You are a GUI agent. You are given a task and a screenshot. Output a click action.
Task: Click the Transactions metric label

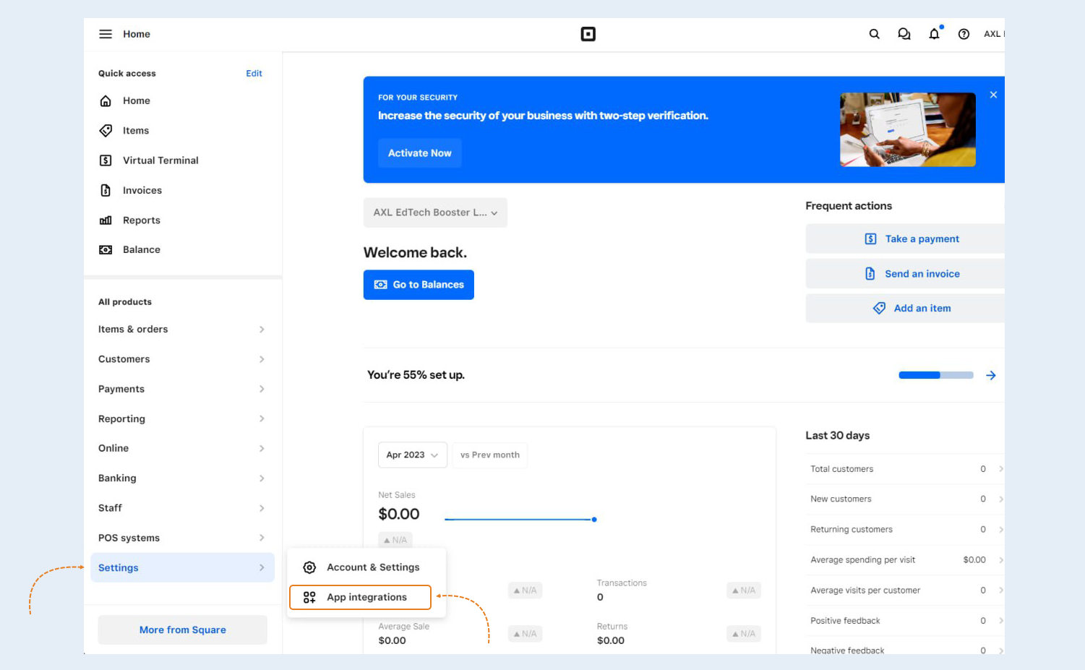(x=622, y=583)
